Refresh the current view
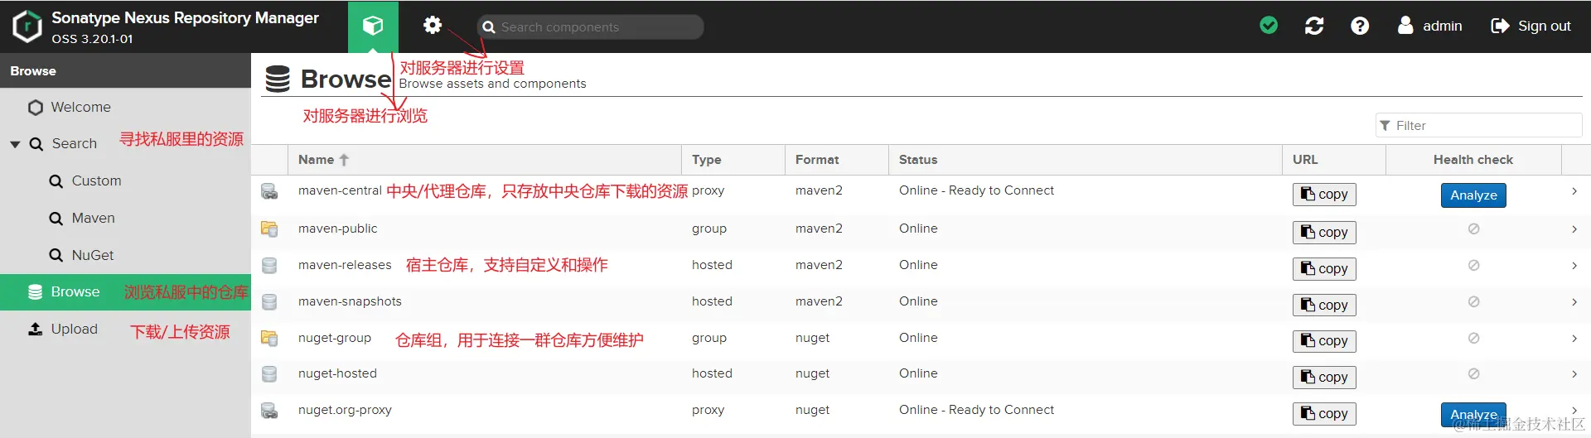 click(x=1314, y=26)
